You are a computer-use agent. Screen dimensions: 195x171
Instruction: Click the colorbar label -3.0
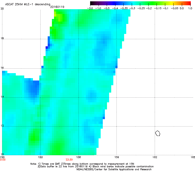[x=90, y=8]
